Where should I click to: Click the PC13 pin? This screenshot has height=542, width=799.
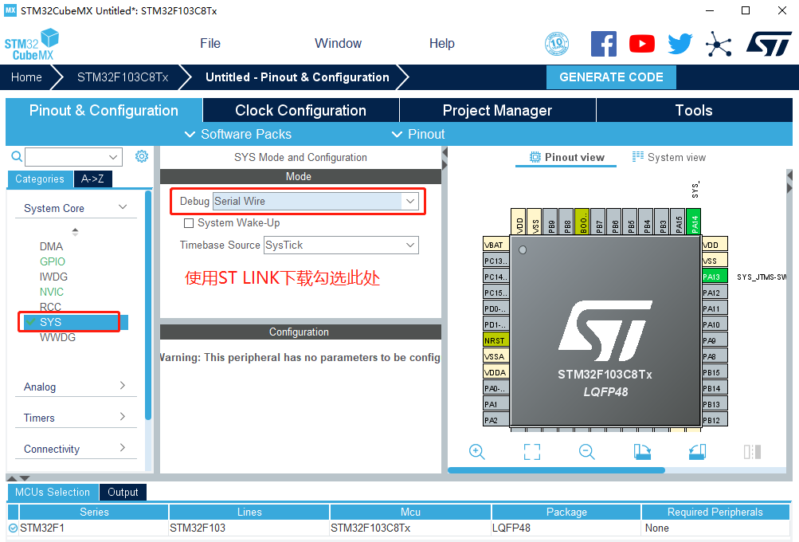(x=495, y=261)
